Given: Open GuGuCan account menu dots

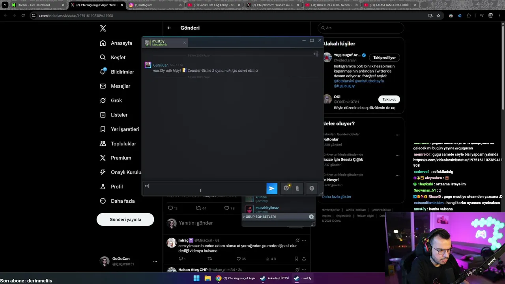Looking at the screenshot, I should (x=155, y=261).
